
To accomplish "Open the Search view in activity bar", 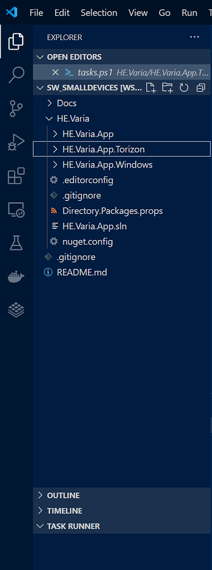I will click(16, 75).
